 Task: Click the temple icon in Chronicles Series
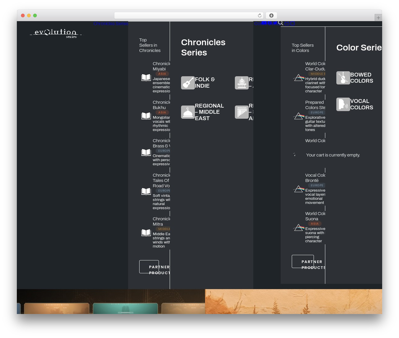tap(242, 83)
